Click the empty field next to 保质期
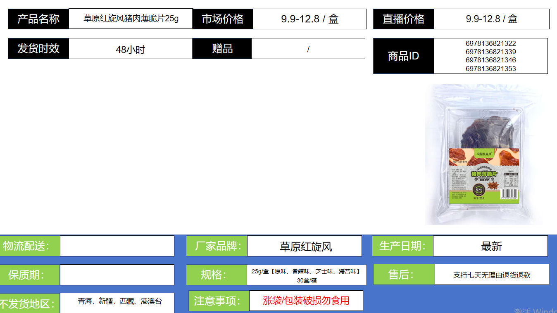Image resolution: width=557 pixels, height=313 pixels. click(117, 275)
